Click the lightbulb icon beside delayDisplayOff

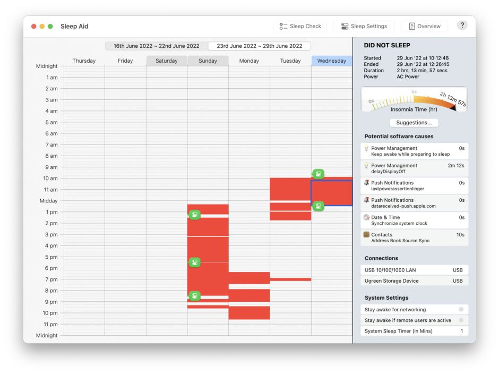(366, 166)
